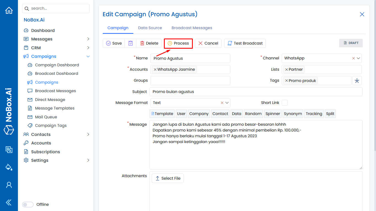Expand the Message Format dropdown

[x=227, y=103]
